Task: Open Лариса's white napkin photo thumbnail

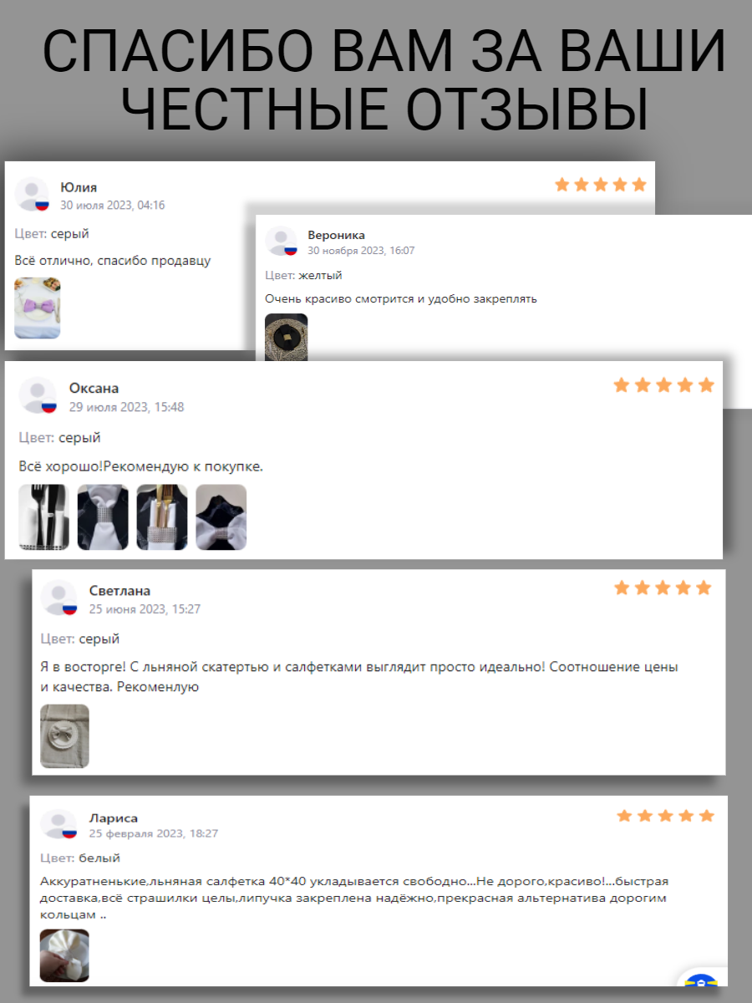Action: [x=64, y=955]
